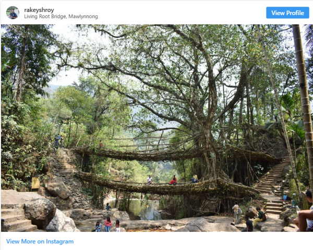The height and width of the screenshot is (250, 313).
Task: Click the group of people at the bottom center
Action: coord(107,225)
